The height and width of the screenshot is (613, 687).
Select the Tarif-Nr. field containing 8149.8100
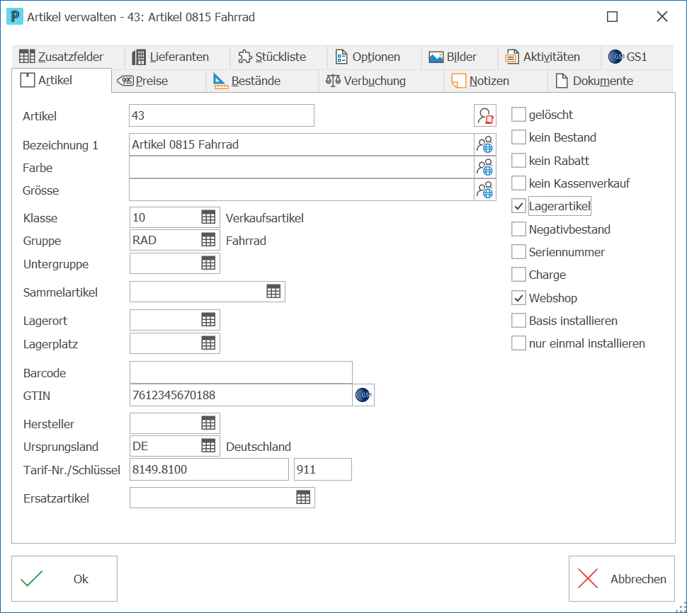(x=209, y=469)
